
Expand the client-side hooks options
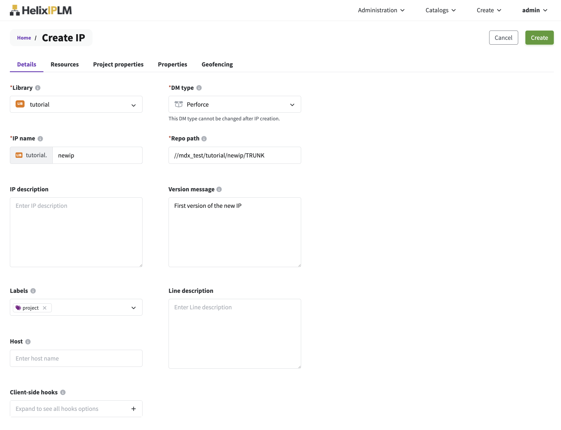(134, 409)
